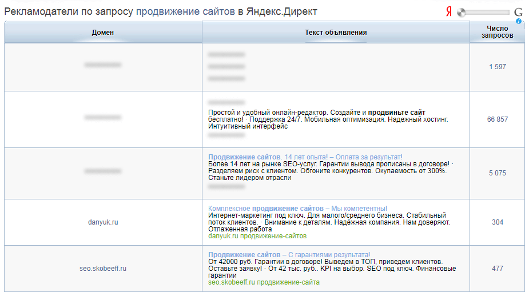
Task: Click the 477 requests count for seo.skobeeff.ru
Action: point(497,268)
